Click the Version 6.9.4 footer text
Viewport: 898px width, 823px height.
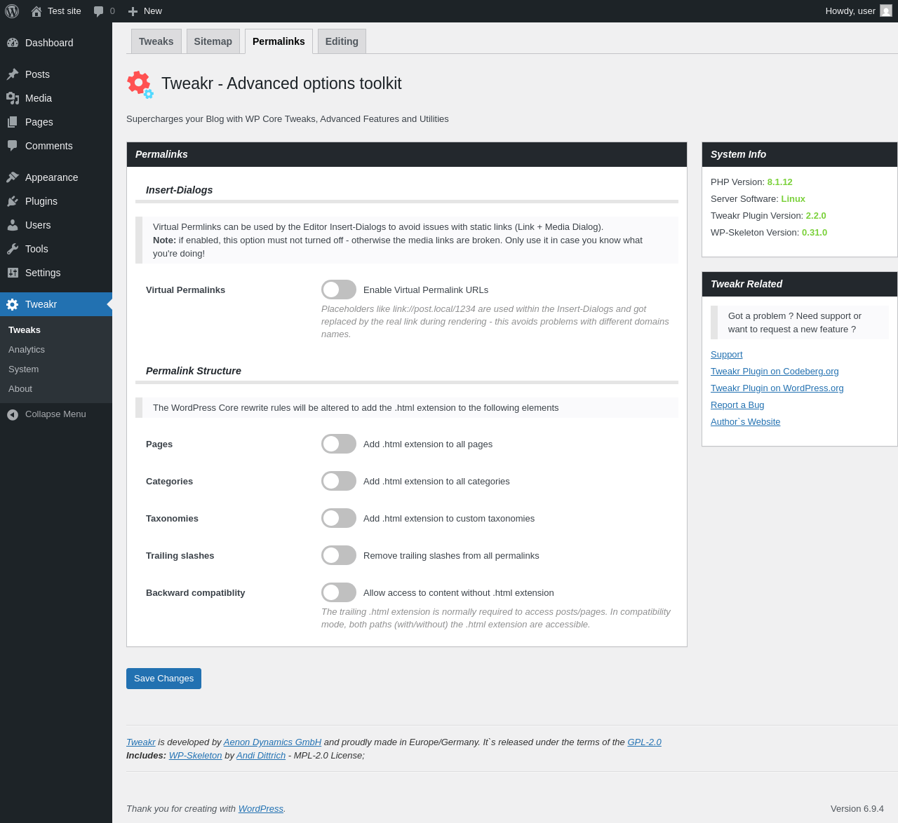(857, 809)
